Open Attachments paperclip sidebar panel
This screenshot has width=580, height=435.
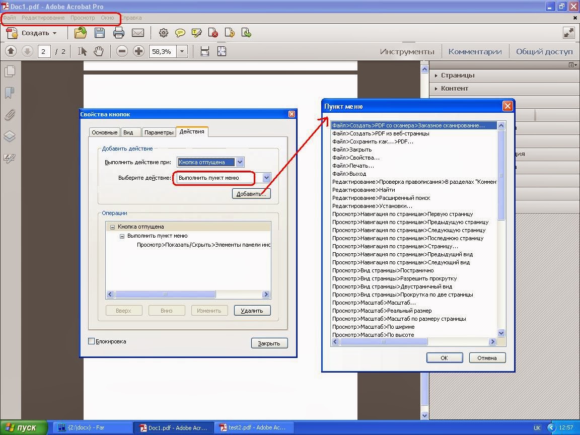(10, 115)
